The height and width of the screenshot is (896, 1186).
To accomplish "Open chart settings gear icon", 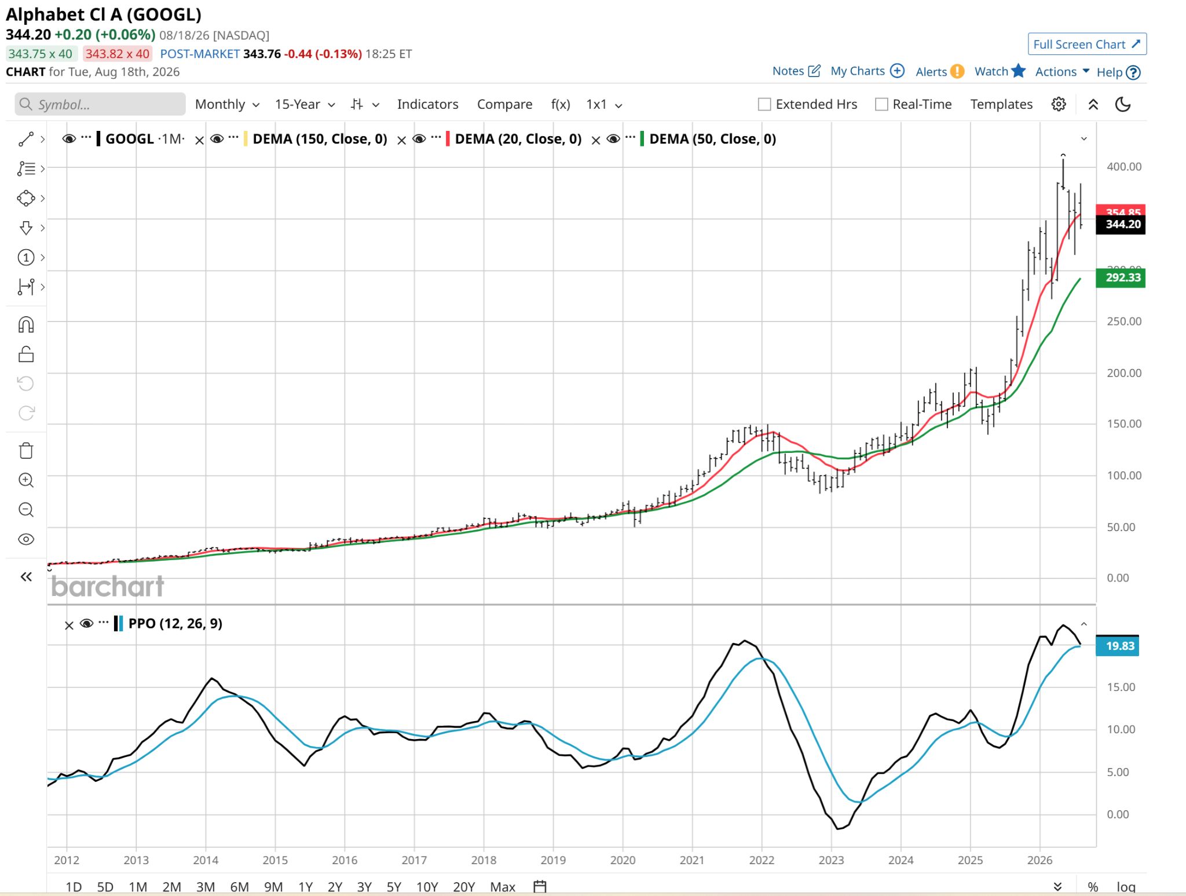I will point(1059,104).
